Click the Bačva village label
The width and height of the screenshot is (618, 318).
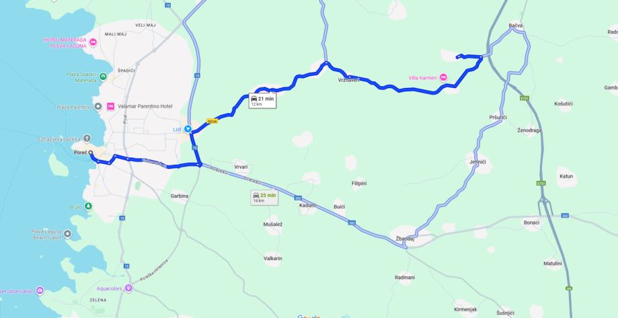[516, 26]
